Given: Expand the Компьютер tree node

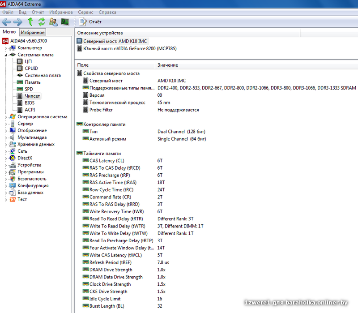Looking at the screenshot, I should tap(6, 48).
